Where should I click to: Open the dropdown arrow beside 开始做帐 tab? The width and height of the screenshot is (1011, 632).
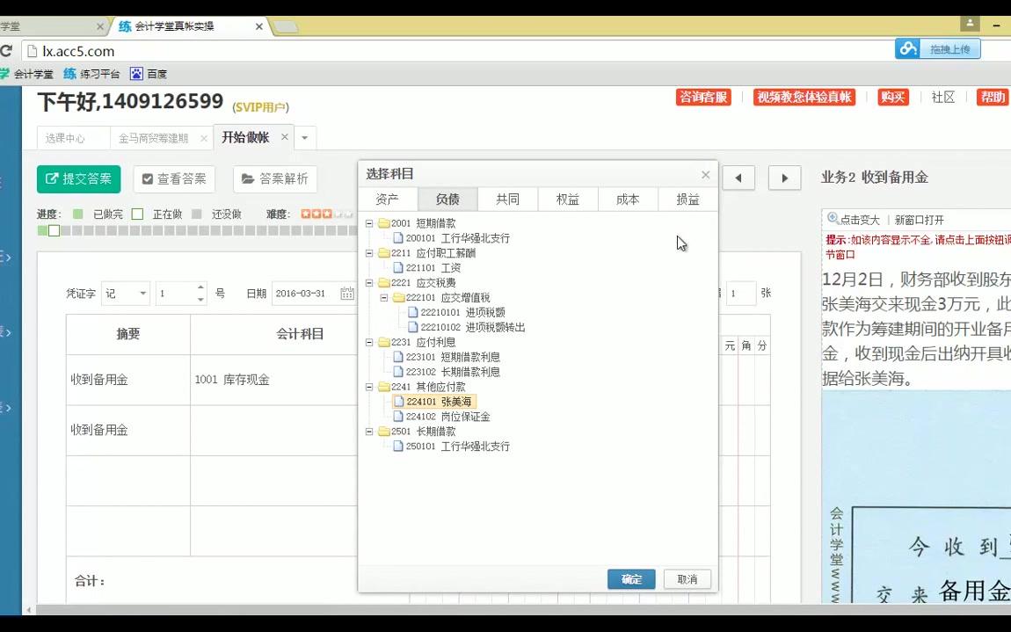pos(303,138)
